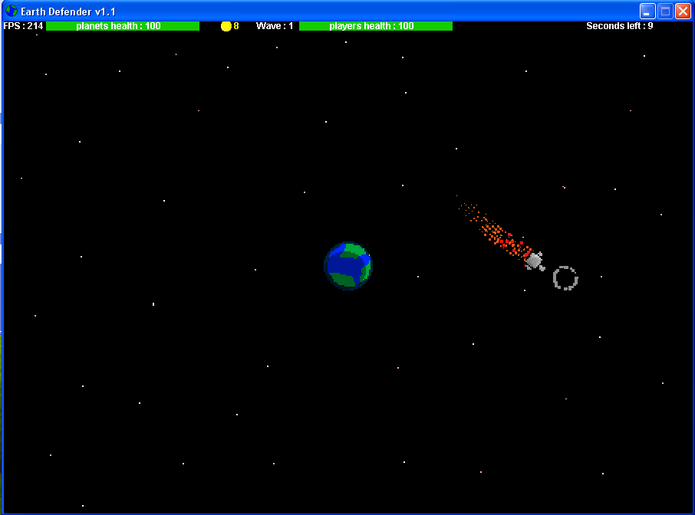The width and height of the screenshot is (695, 515).
Task: Click the gray ring aiming reticle
Action: (x=565, y=278)
